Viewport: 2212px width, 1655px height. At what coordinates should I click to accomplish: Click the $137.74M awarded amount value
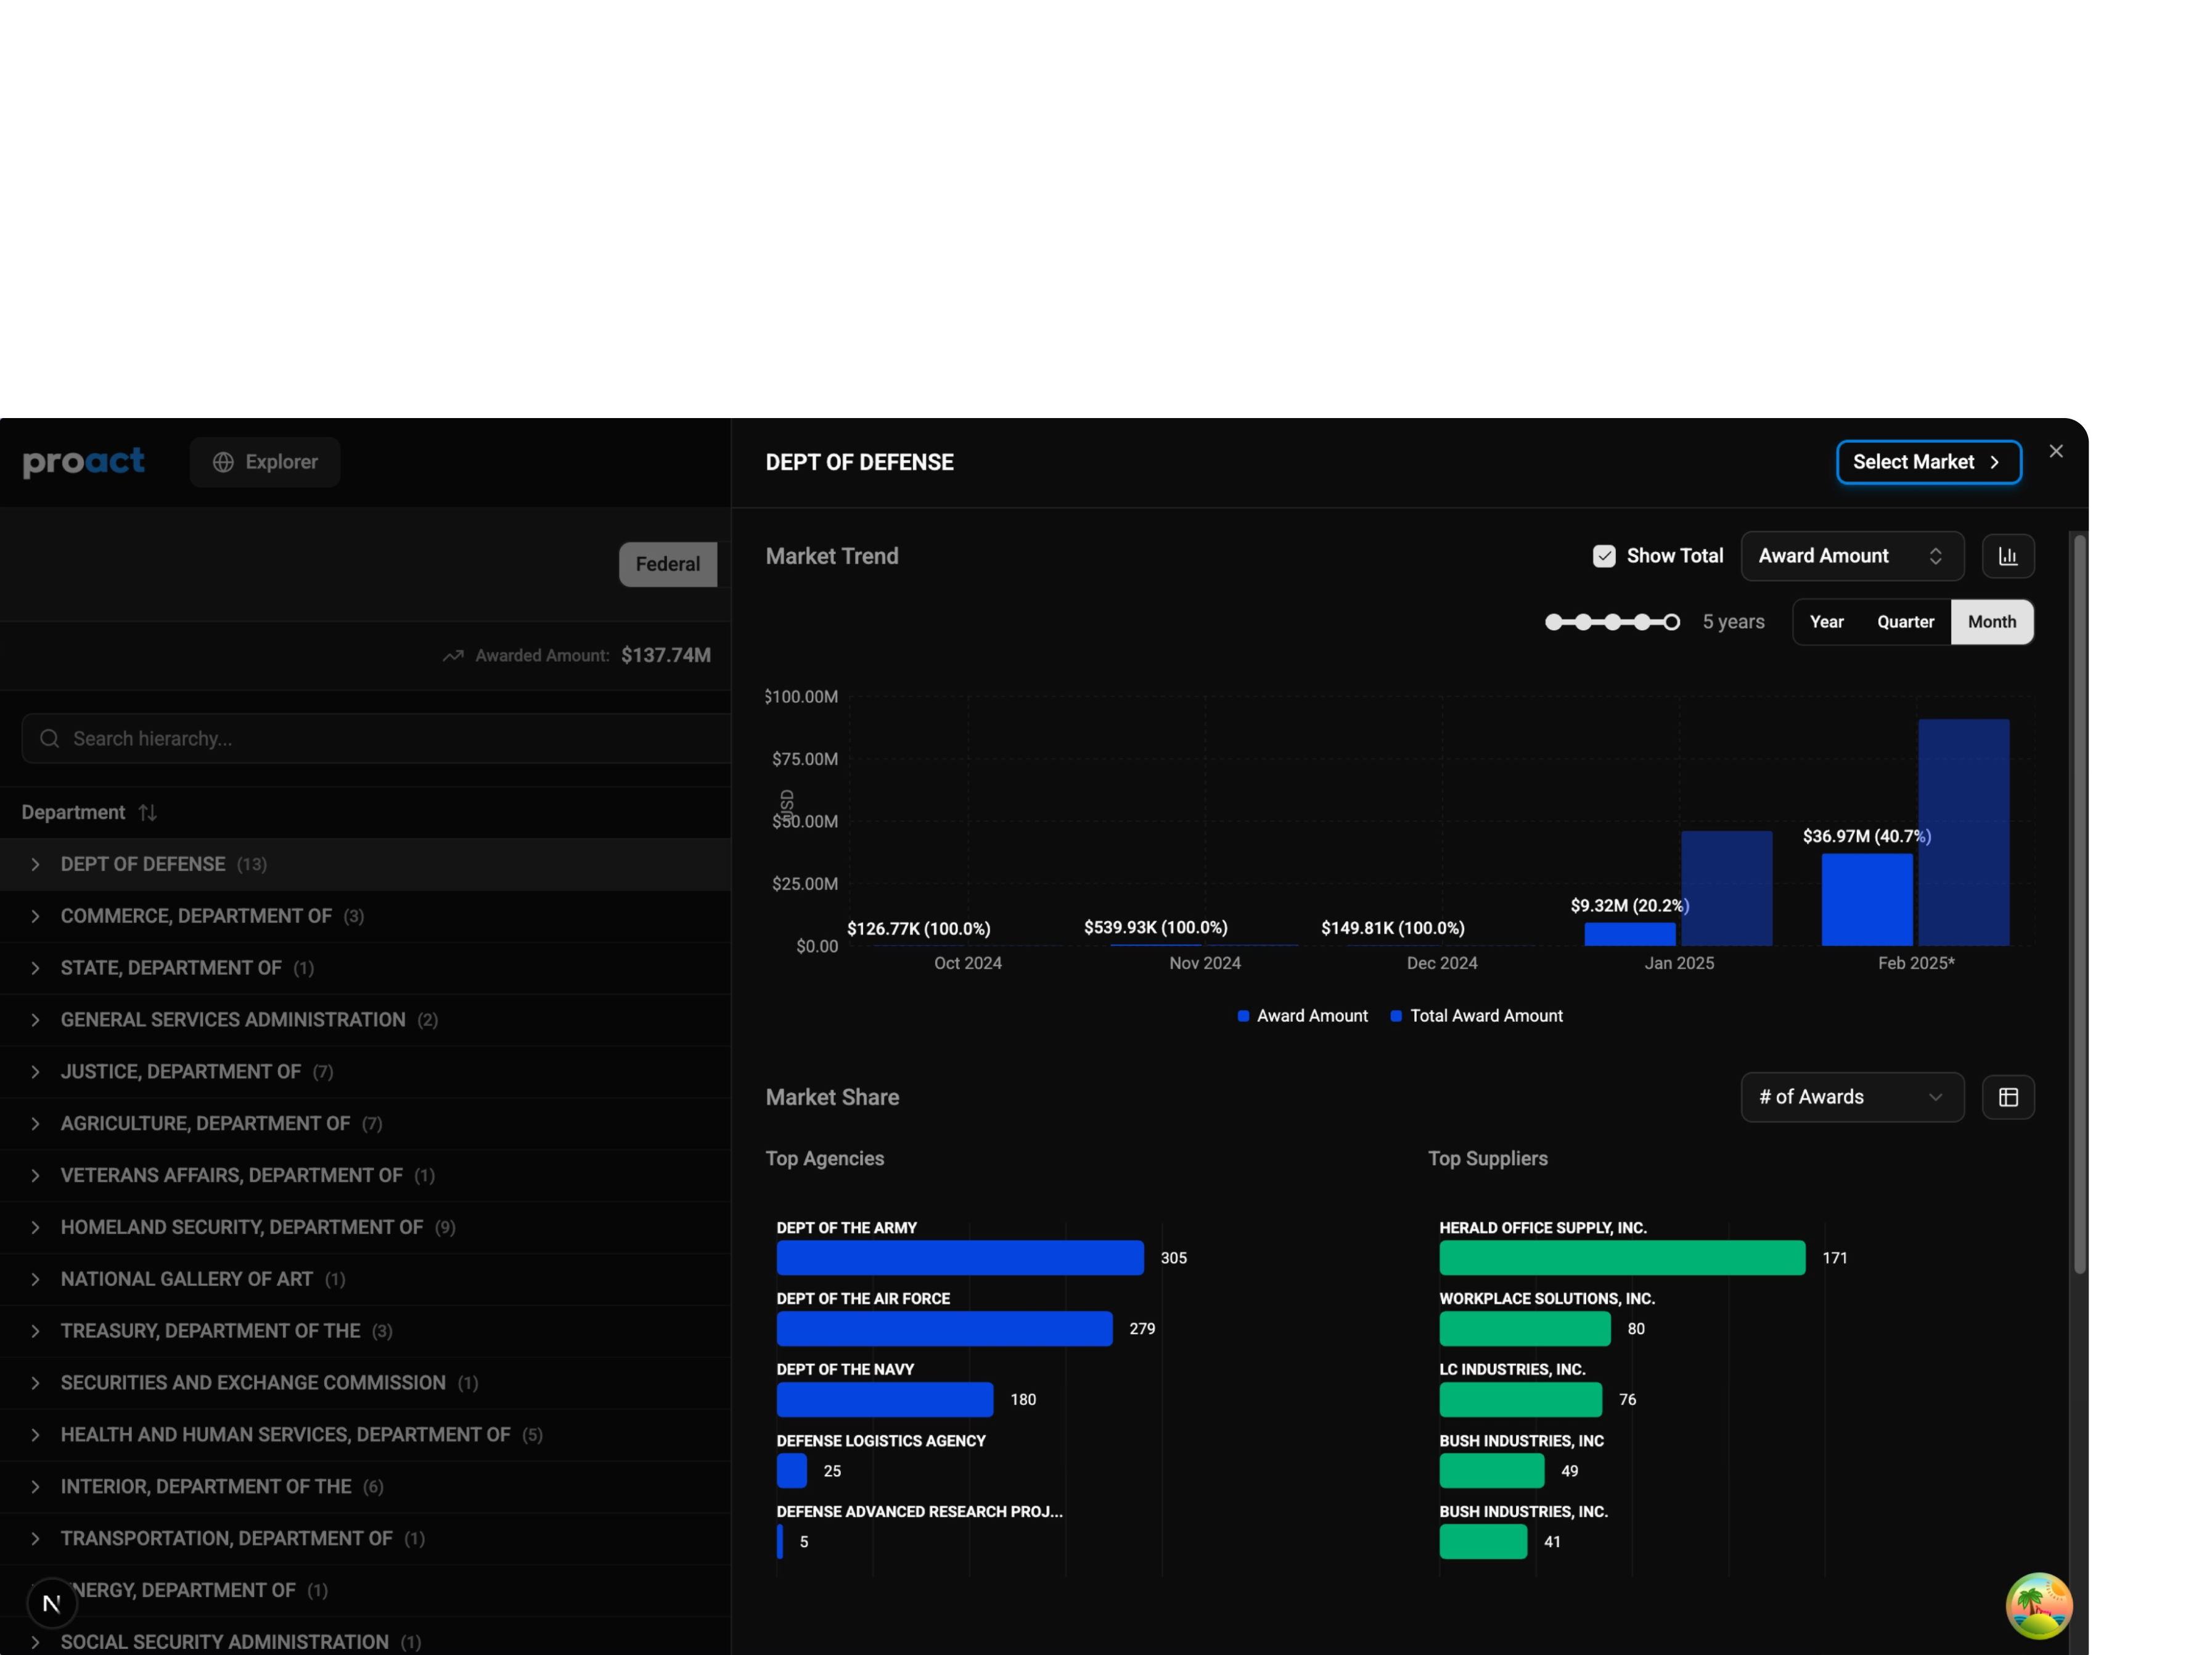point(666,655)
